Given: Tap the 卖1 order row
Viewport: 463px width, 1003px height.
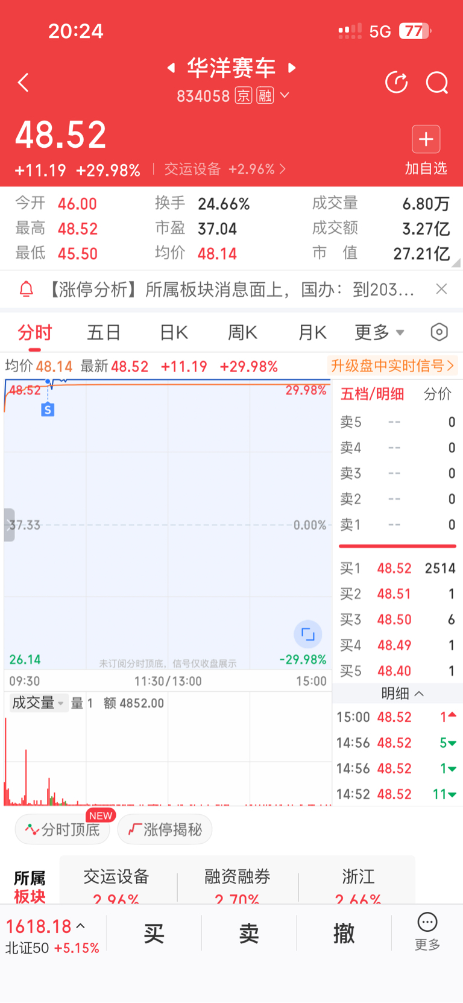Looking at the screenshot, I should point(397,525).
